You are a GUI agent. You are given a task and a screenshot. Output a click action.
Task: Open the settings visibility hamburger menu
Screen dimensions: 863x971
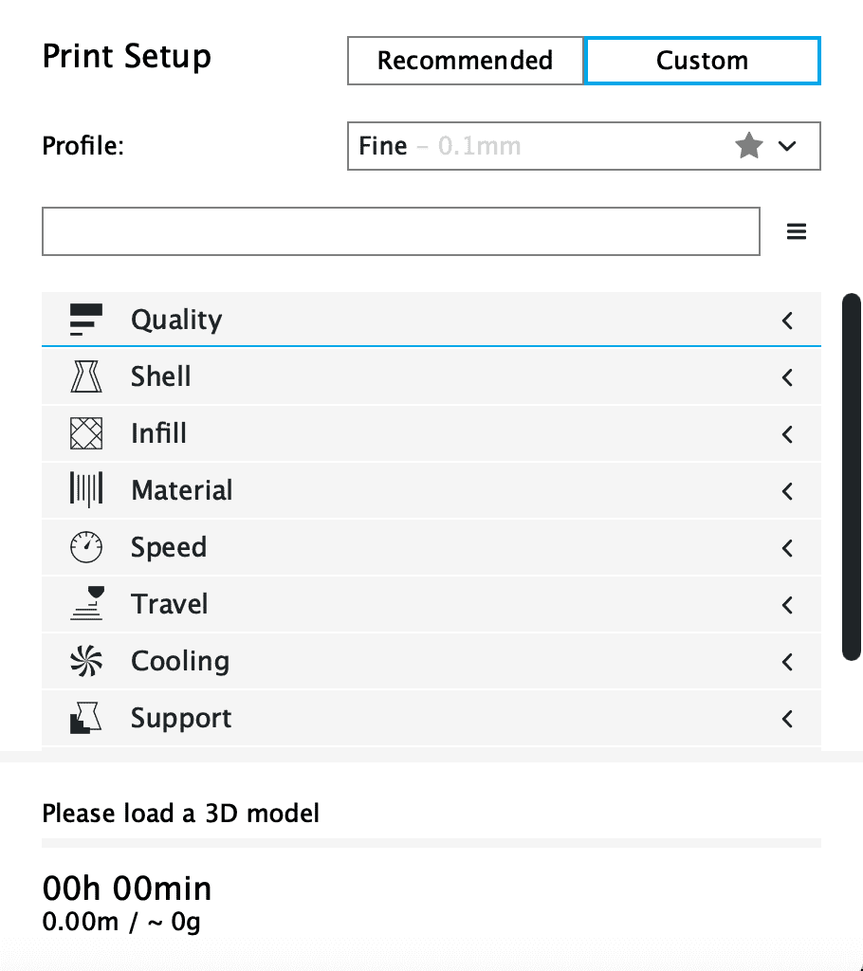tap(797, 231)
